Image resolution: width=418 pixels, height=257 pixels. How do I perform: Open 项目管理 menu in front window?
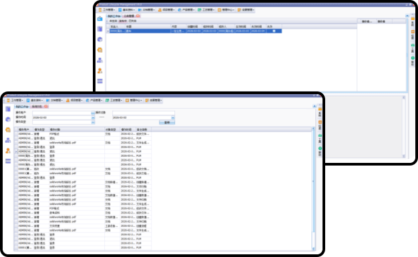tap(74, 100)
